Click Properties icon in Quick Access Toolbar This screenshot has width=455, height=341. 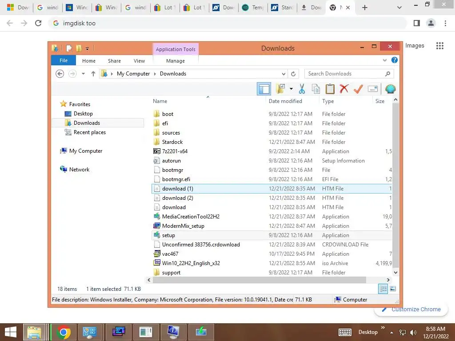69,48
